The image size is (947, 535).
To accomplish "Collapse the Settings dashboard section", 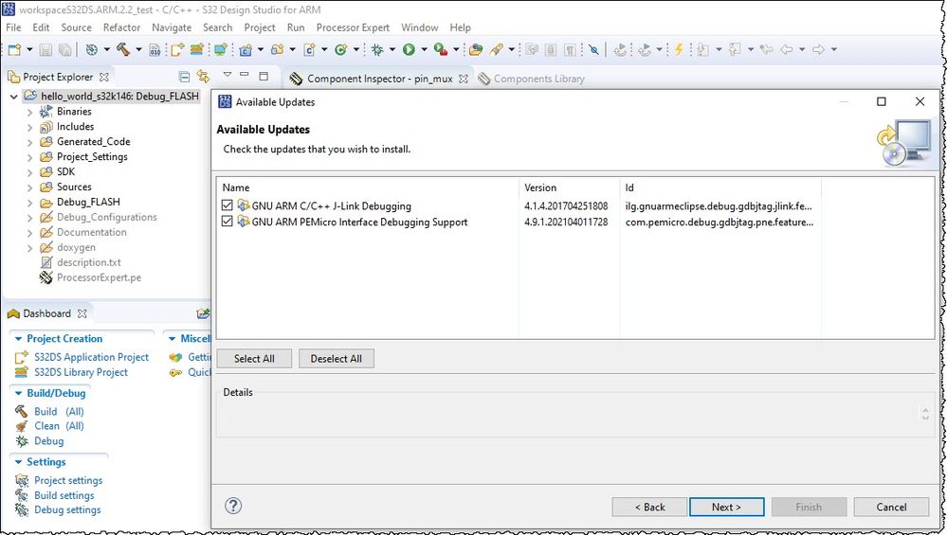I will [x=18, y=462].
